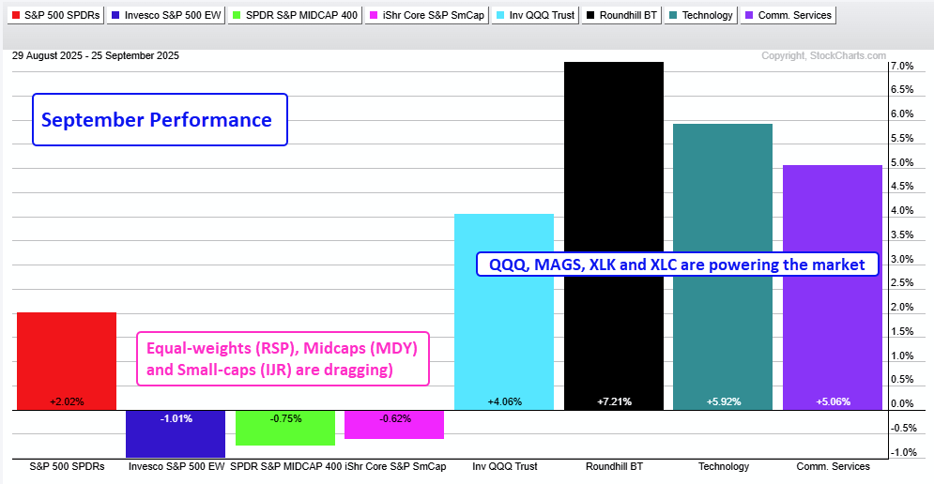Select the Invesco S&P 500 EW legend tab
This screenshot has width=934, height=484.
pos(169,16)
